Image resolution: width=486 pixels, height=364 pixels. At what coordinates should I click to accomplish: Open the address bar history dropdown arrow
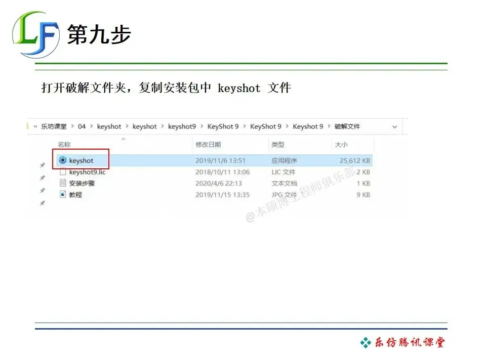tap(394, 126)
